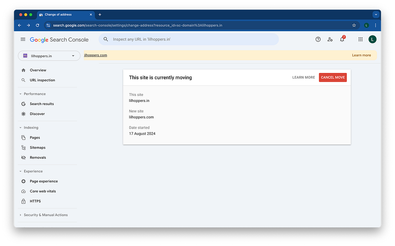
Task: Click the red CANCEL MOVE button
Action: (333, 77)
